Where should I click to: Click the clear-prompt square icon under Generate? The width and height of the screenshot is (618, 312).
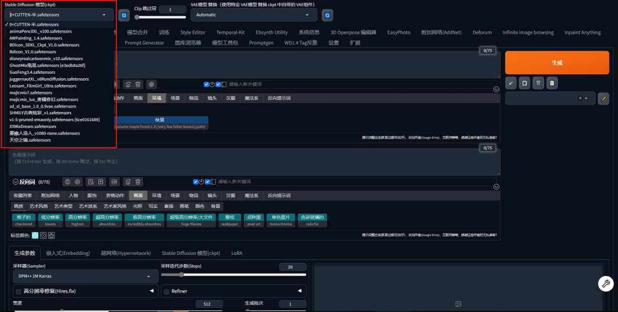(x=525, y=83)
